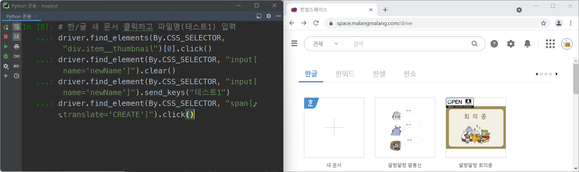Hide the Python console panel

point(279,16)
